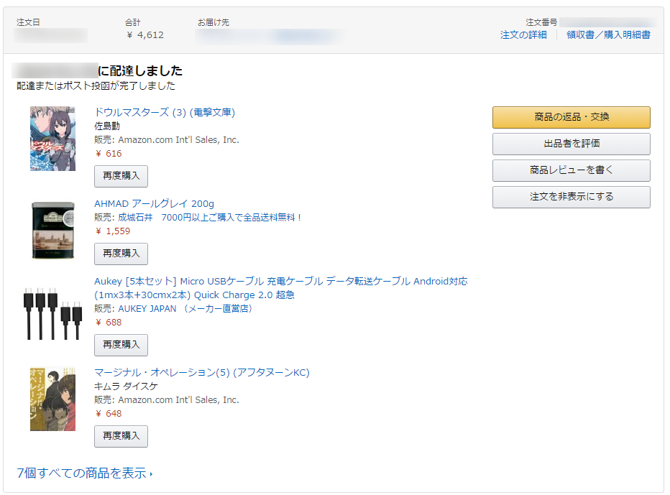Click 再度購入 under the Aukey cables
Image resolution: width=670 pixels, height=495 pixels.
(121, 345)
